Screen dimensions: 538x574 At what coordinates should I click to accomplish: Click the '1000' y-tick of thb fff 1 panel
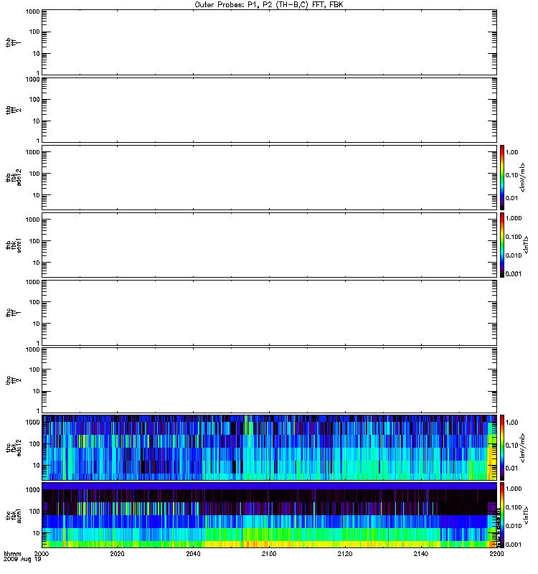click(x=32, y=11)
